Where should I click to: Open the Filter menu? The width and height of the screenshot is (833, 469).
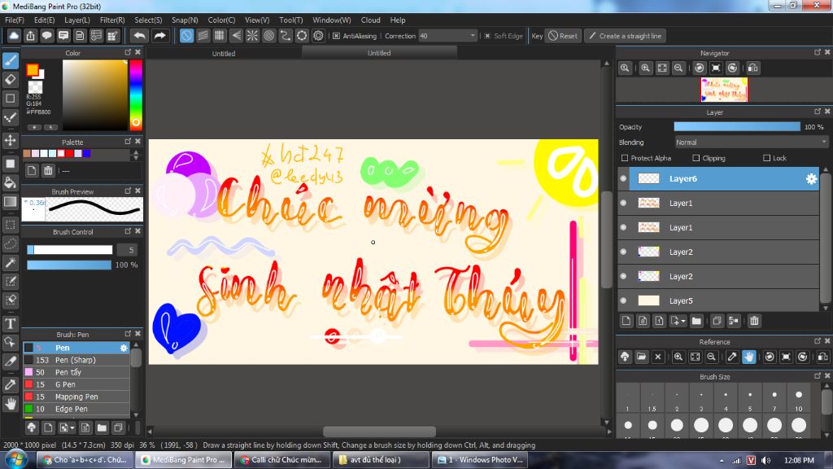point(112,20)
